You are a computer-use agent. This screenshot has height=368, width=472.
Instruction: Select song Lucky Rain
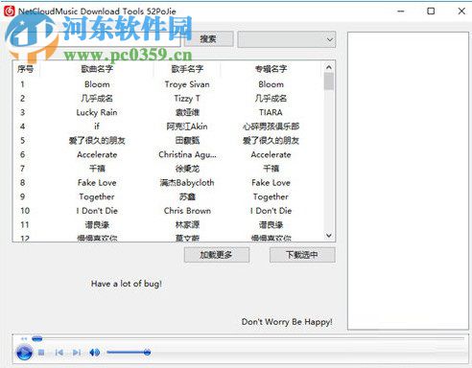(97, 112)
